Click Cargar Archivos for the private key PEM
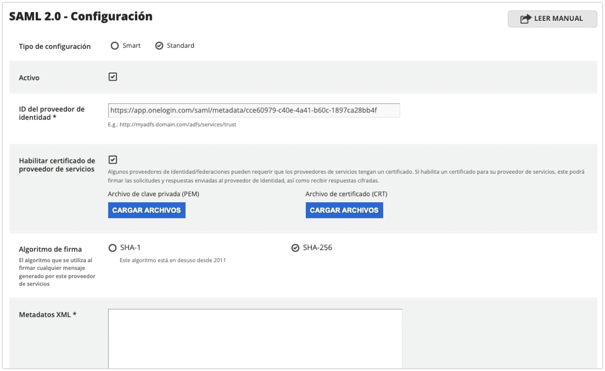Viewport: 605px width, 371px height. (x=147, y=210)
